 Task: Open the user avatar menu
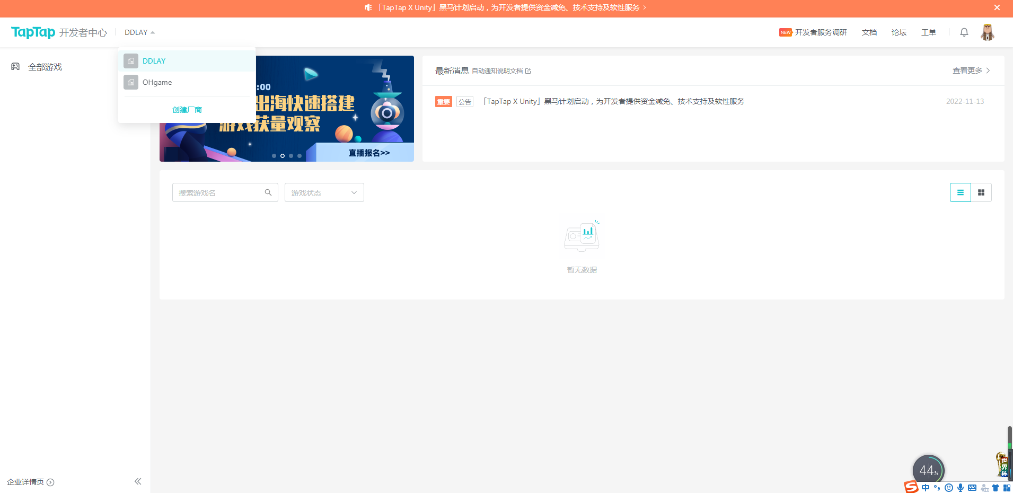pos(987,32)
